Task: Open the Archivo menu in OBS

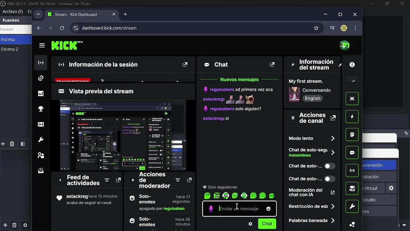Action: (x=12, y=12)
